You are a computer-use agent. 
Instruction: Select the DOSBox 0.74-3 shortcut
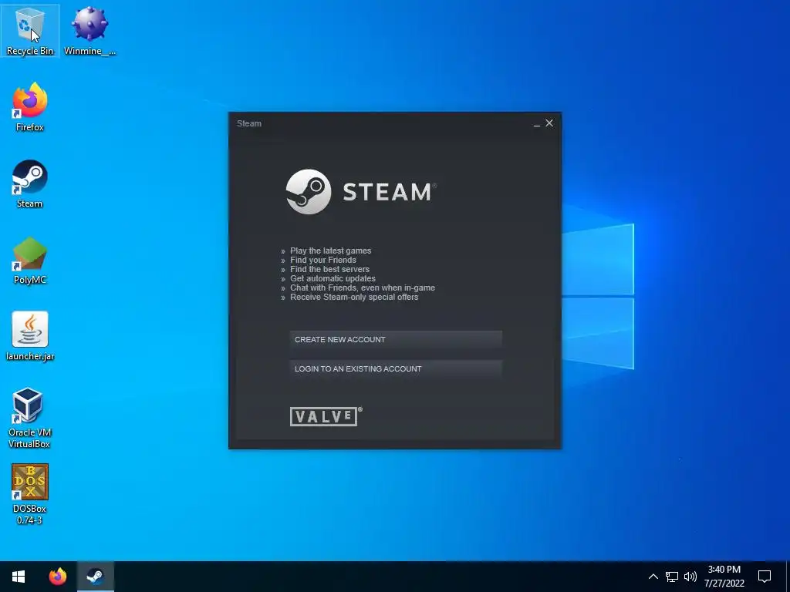coord(30,494)
